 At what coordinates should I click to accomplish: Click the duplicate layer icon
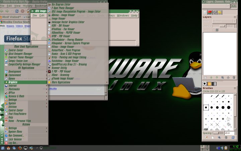point(222,78)
